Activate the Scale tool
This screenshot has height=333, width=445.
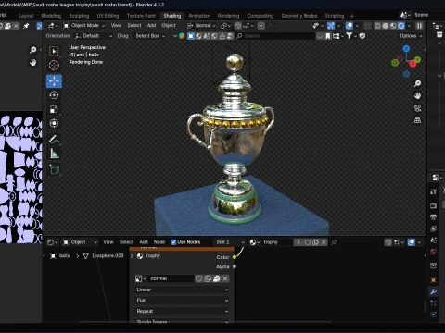pyautogui.click(x=54, y=109)
